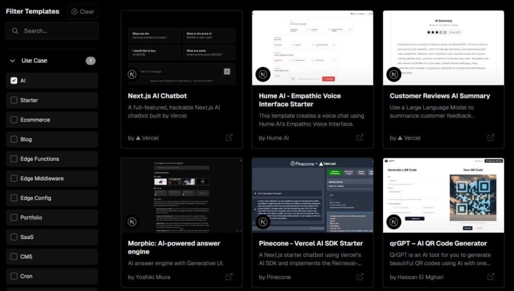Open Customer Reviews AI Summary title

pos(440,96)
